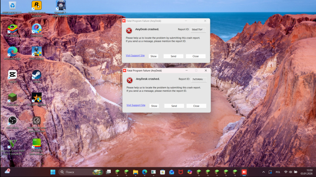Expand the hidden tray icons chevron

tap(264, 172)
